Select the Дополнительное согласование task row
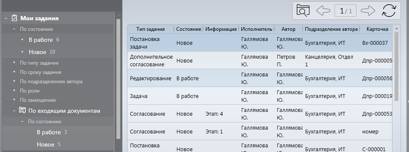 tap(260, 60)
